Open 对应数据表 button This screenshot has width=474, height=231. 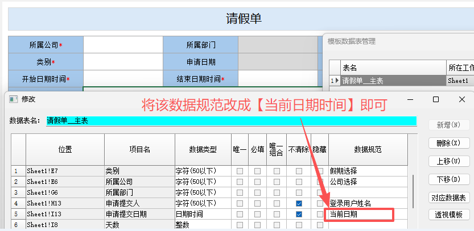449,198
